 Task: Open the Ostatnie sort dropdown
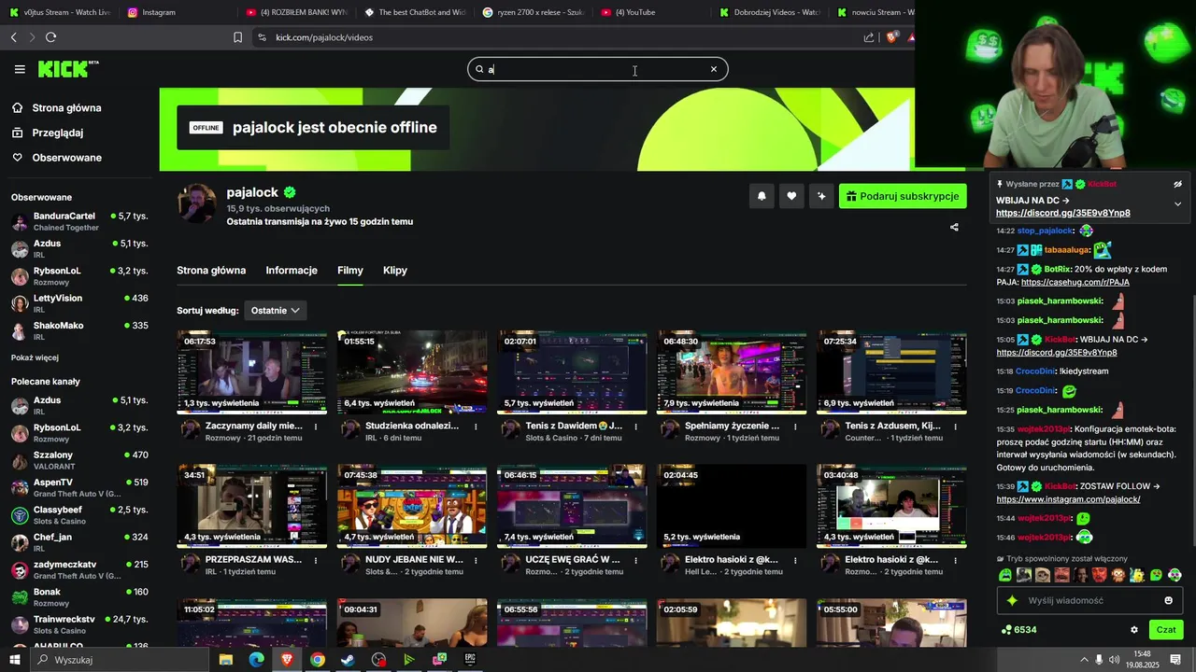tap(275, 311)
